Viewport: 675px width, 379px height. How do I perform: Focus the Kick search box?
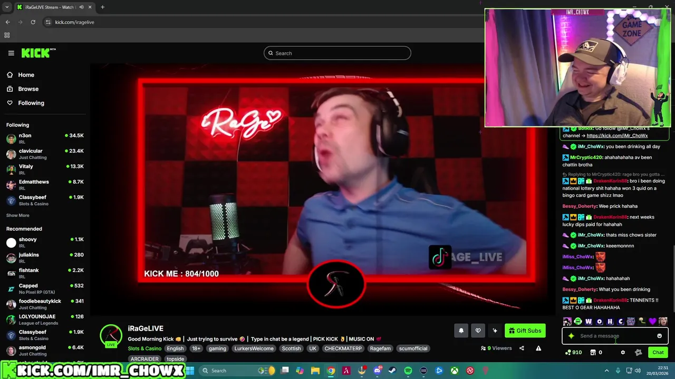point(337,53)
